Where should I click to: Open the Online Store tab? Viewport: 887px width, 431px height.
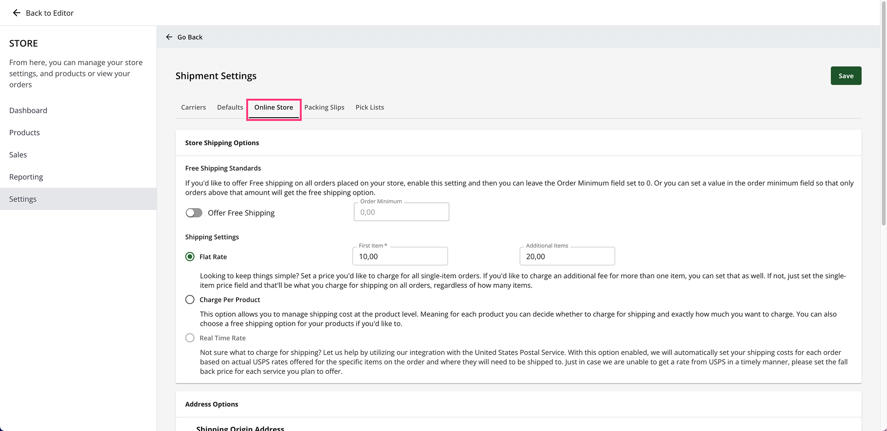point(273,108)
